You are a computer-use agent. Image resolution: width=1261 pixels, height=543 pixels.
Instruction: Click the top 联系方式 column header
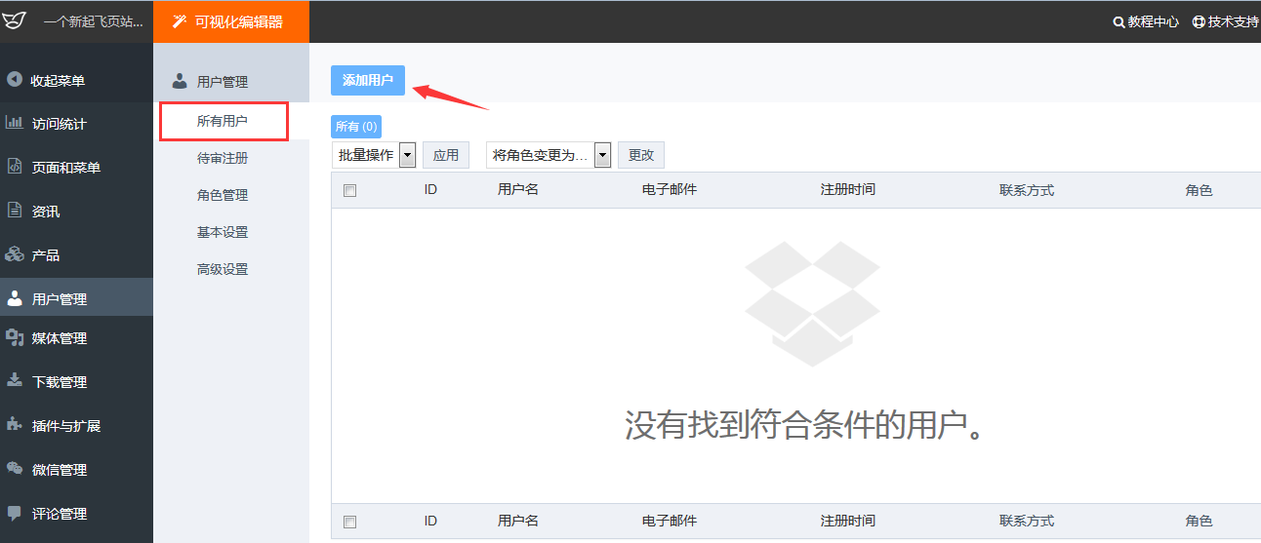[x=1027, y=190]
